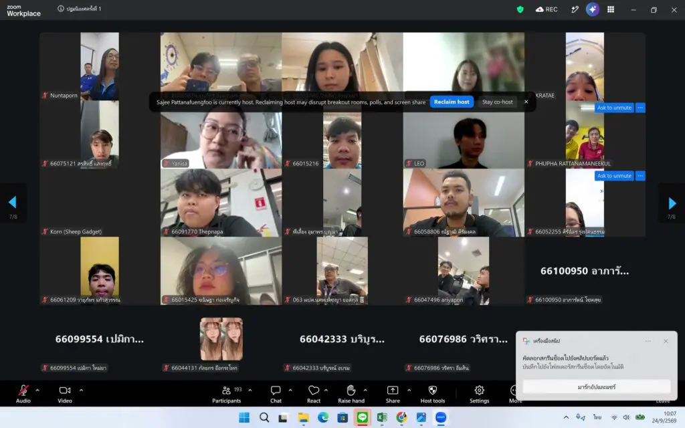Toggle the Video camera on
This screenshot has width=685, height=428.
(x=65, y=395)
